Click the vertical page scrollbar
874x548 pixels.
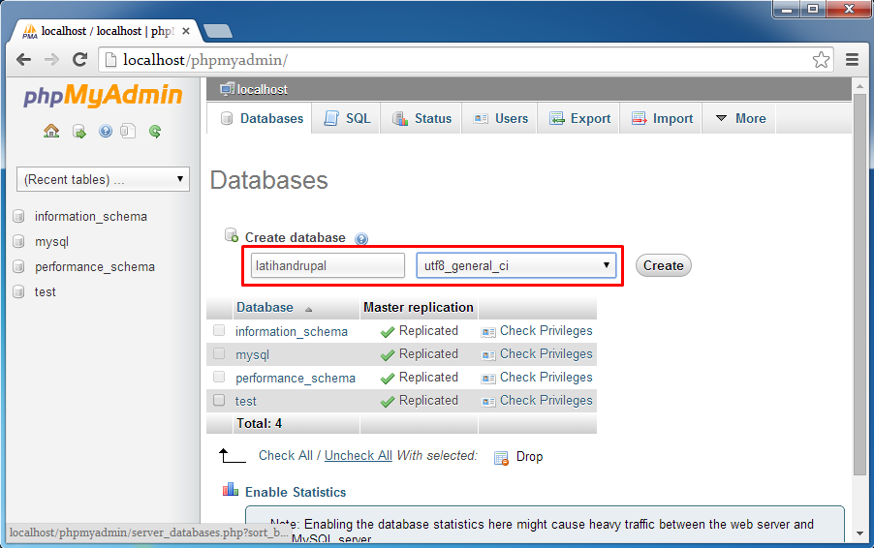[x=858, y=284]
